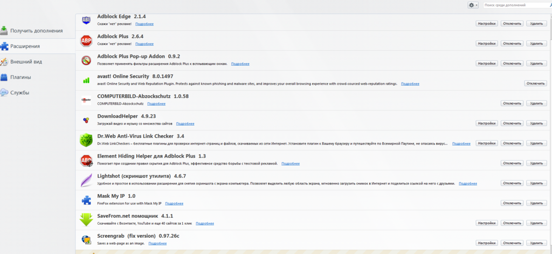This screenshot has height=254, width=552.
Task: Open Подробнее link for Screengrab
Action: point(157,243)
